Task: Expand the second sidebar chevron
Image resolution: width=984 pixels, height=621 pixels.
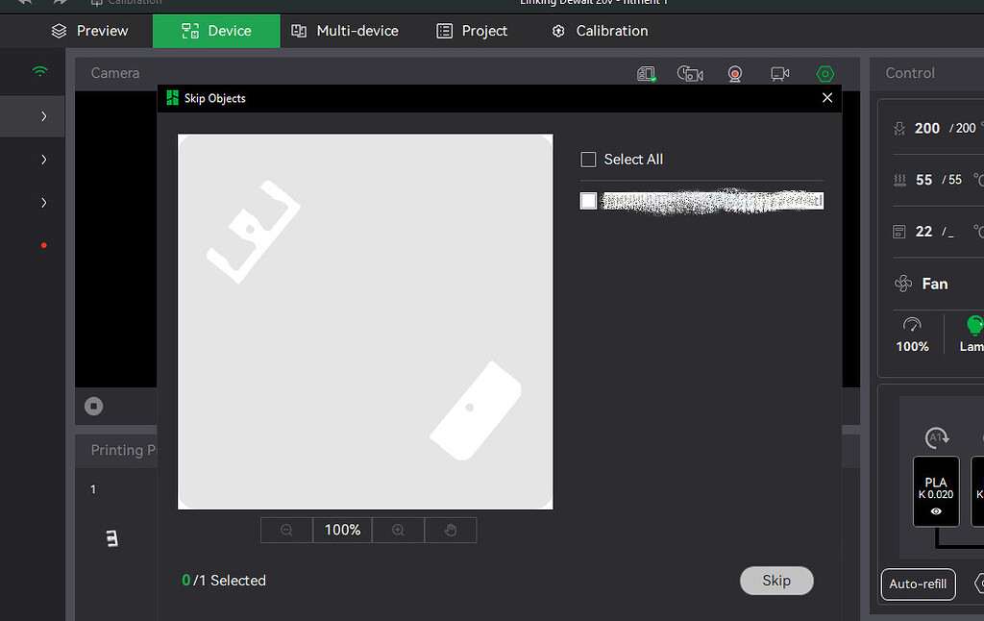Action: coord(44,160)
